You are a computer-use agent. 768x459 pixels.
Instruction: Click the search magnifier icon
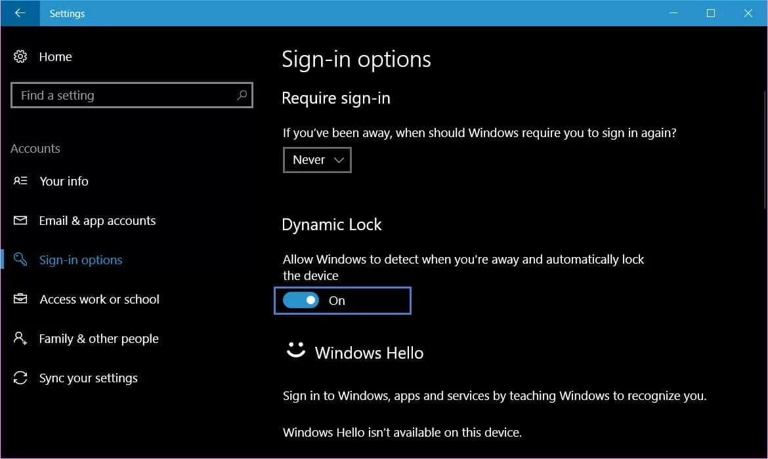[x=242, y=95]
